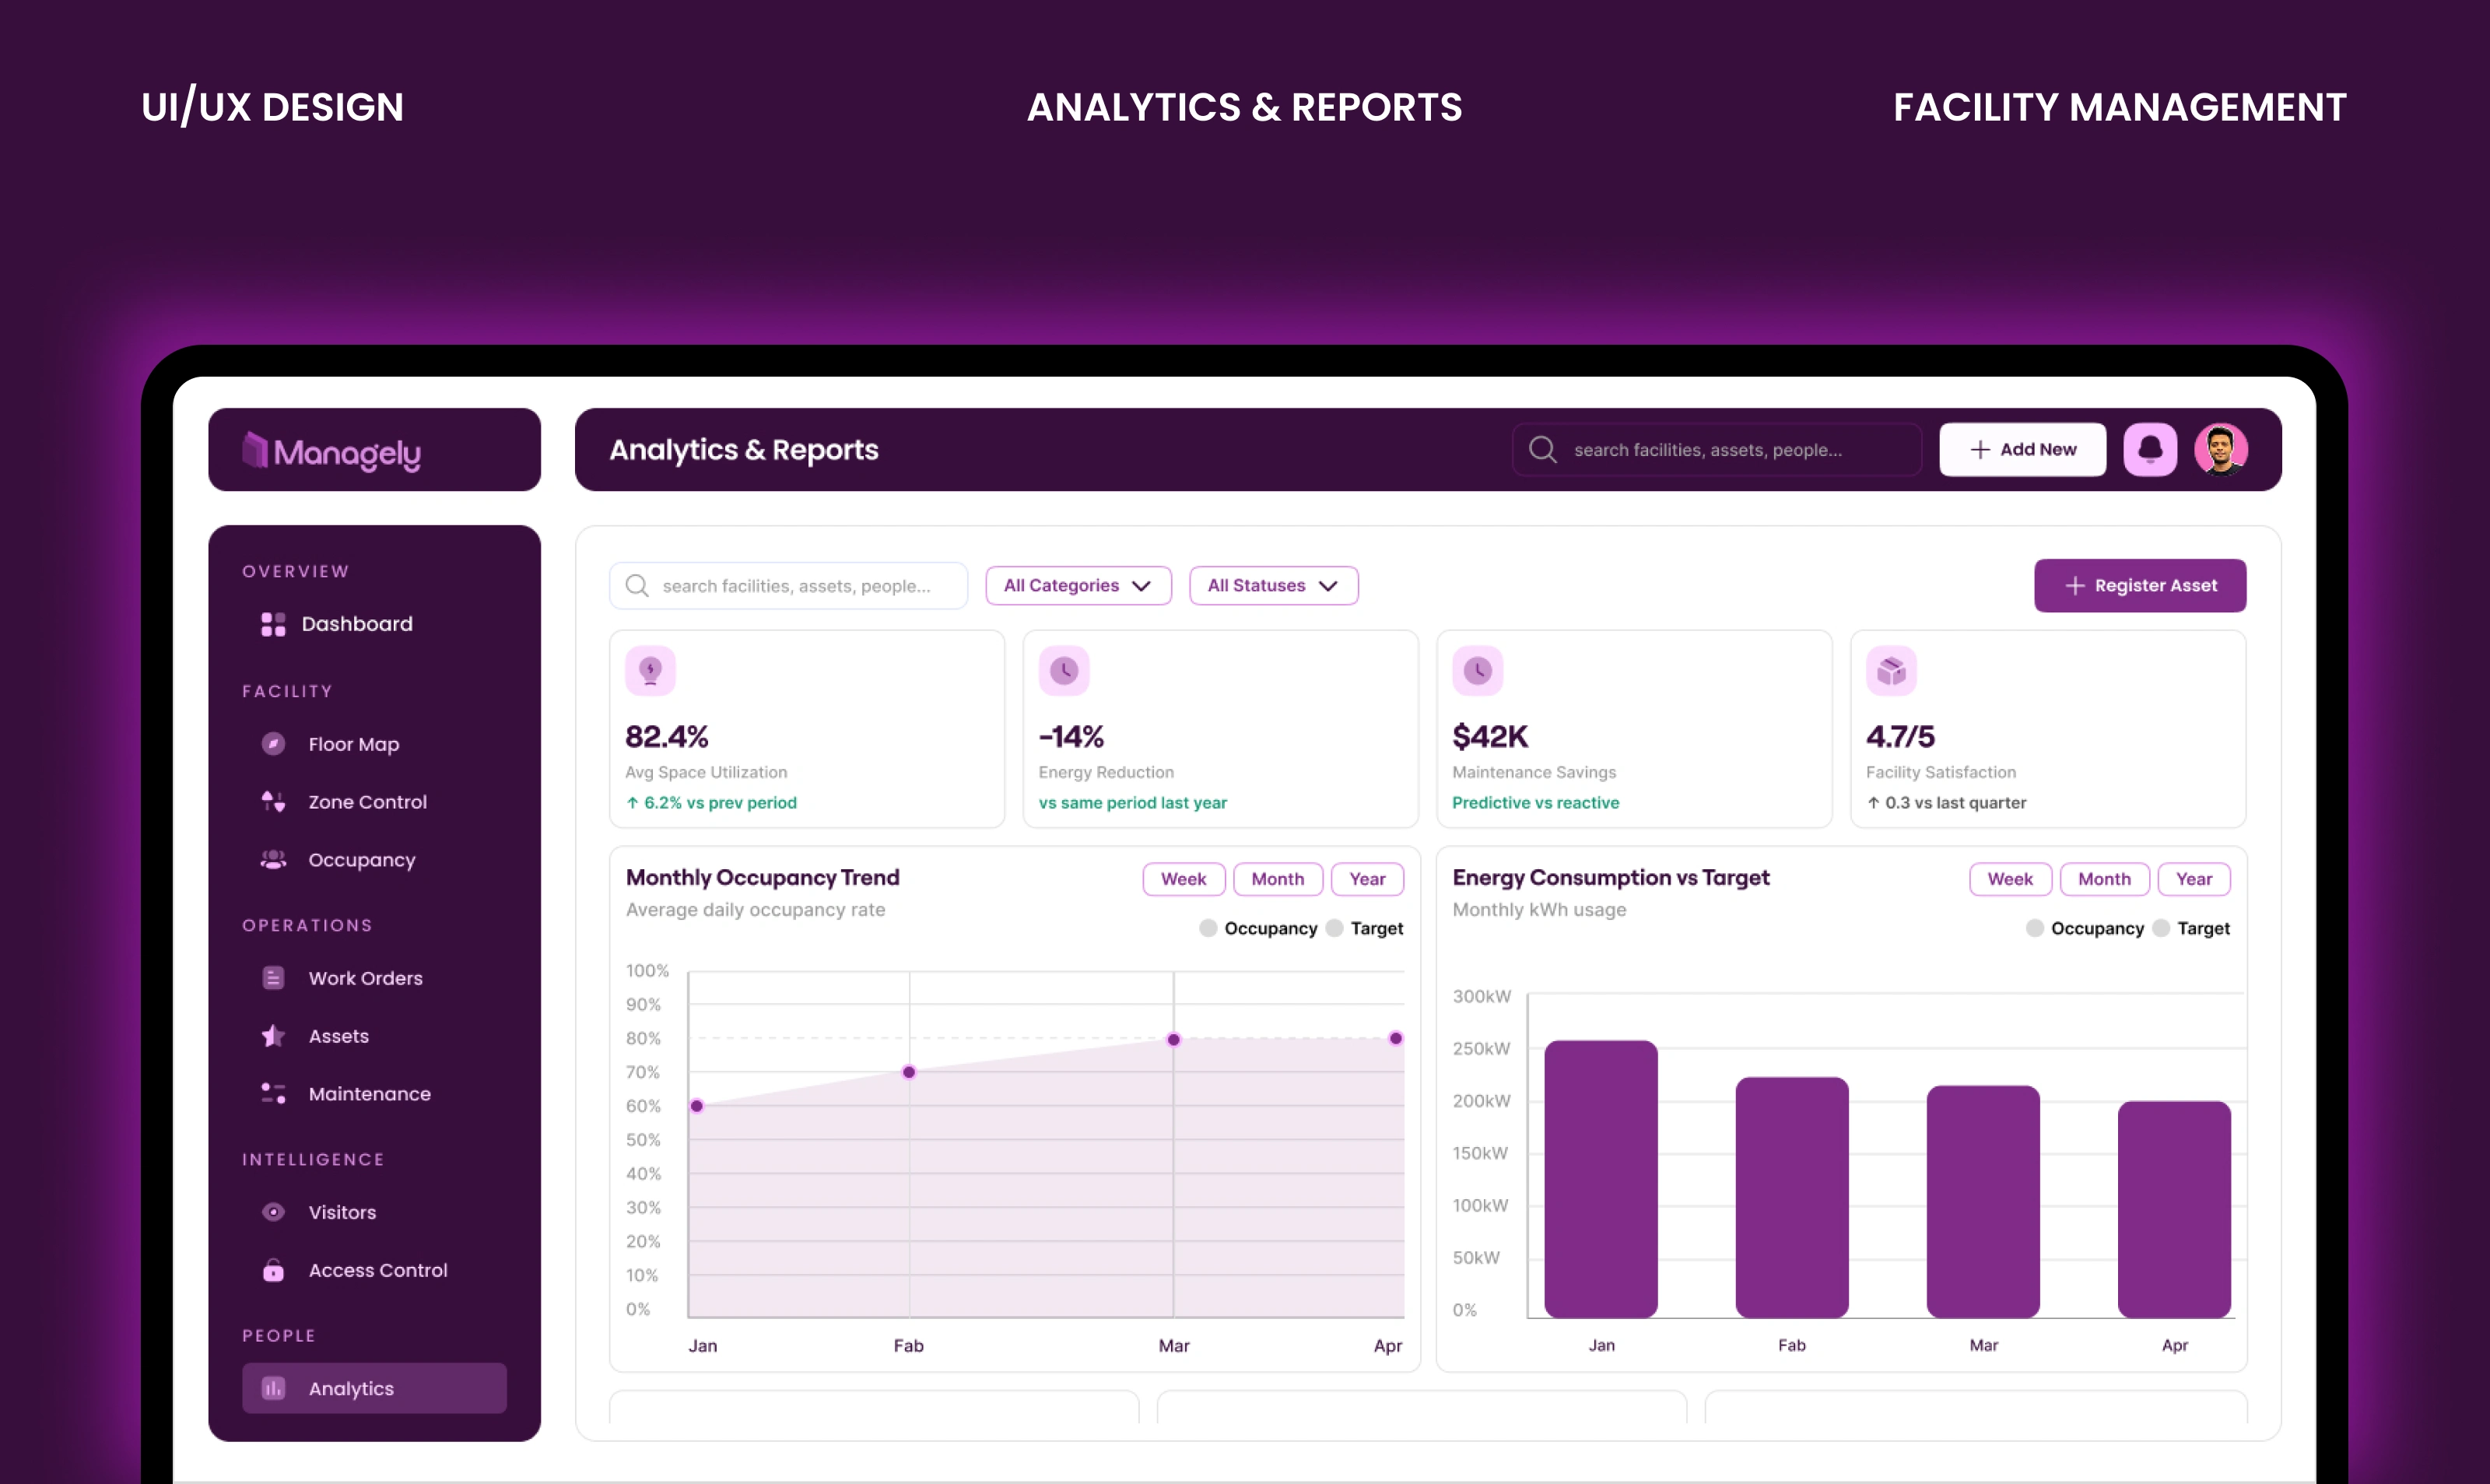Click the Register Asset button
This screenshot has height=1484, width=2490.
(2140, 585)
